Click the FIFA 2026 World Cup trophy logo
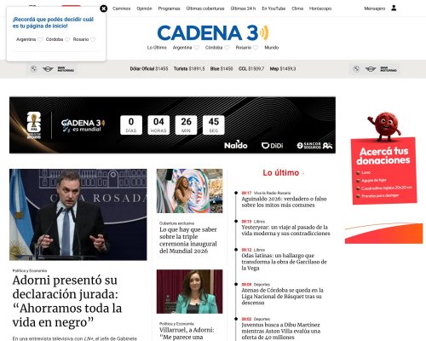This screenshot has height=341, width=426. click(x=34, y=125)
